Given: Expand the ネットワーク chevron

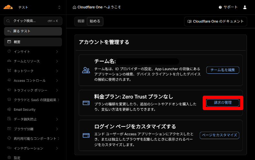Looking at the screenshot, I should pyautogui.click(x=57, y=71).
